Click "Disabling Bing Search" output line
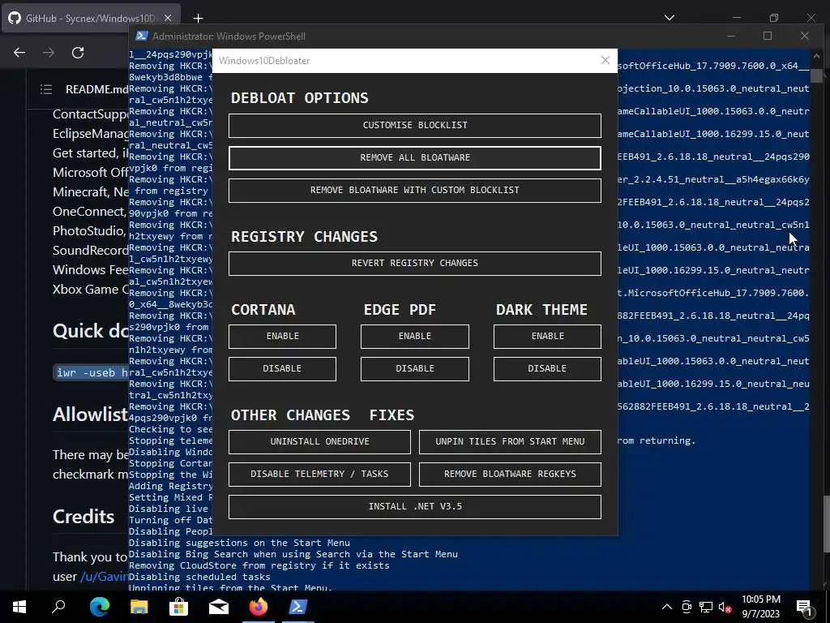The height and width of the screenshot is (623, 830). click(x=293, y=554)
